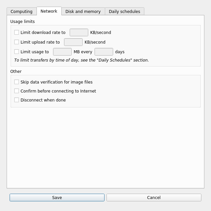Click the usage limit MB input field

62,52
